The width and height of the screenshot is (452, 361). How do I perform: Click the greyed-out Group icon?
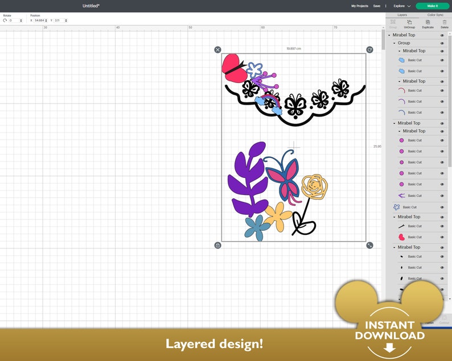tap(393, 22)
